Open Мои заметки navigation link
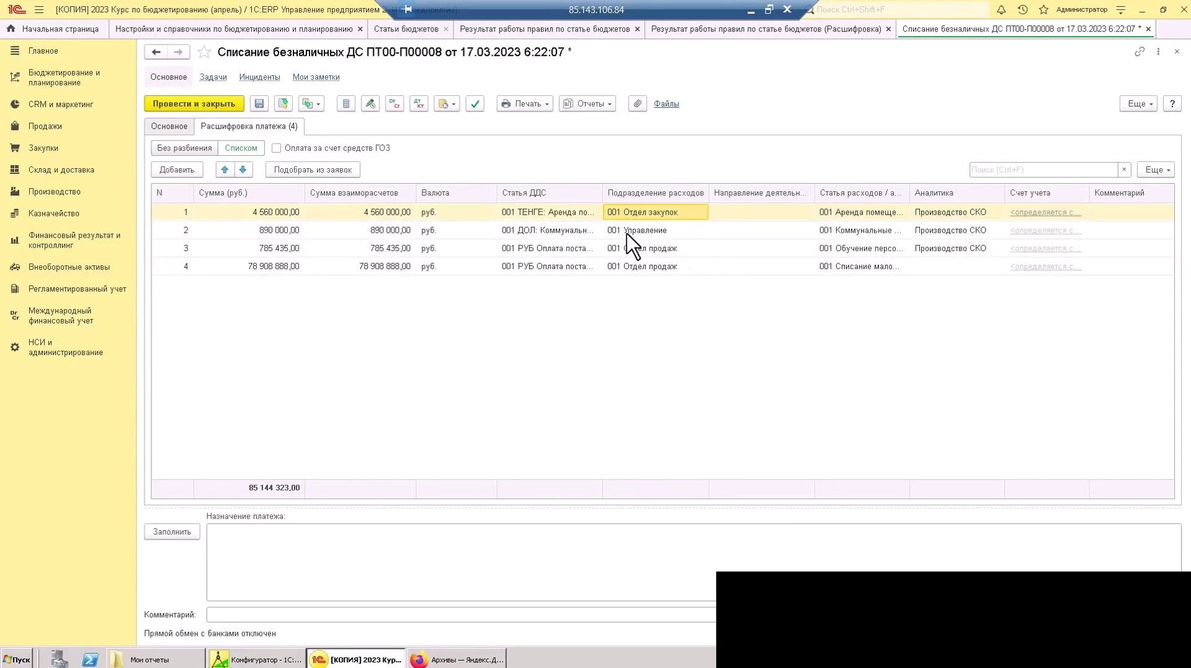This screenshot has width=1191, height=668. tap(316, 77)
